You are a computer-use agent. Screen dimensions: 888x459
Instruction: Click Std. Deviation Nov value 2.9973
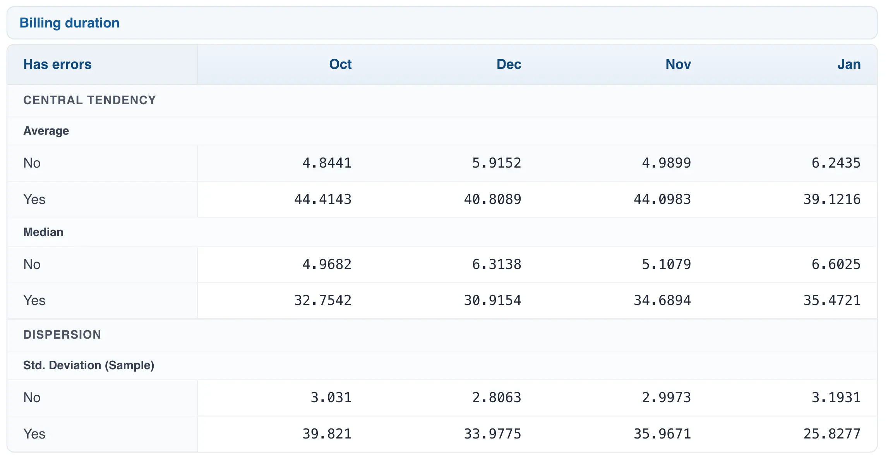coord(667,397)
